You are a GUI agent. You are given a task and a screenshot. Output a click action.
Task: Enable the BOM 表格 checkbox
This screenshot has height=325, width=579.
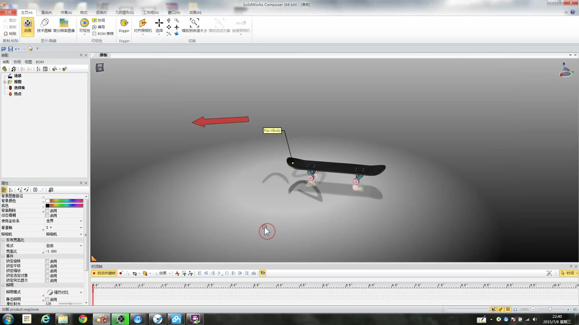[x=94, y=34]
